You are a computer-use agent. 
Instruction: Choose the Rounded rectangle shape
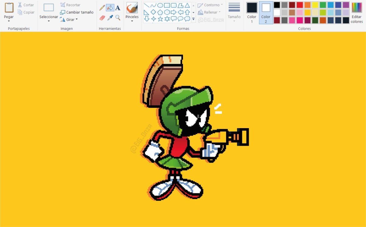[x=174, y=5]
